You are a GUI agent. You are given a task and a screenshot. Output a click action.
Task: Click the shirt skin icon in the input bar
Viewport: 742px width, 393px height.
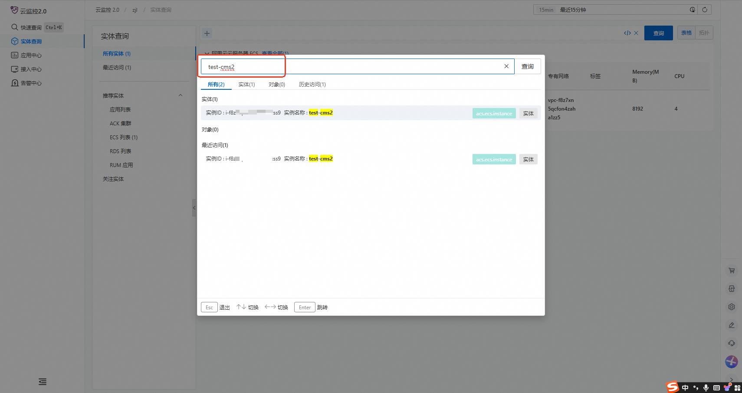tap(727, 387)
